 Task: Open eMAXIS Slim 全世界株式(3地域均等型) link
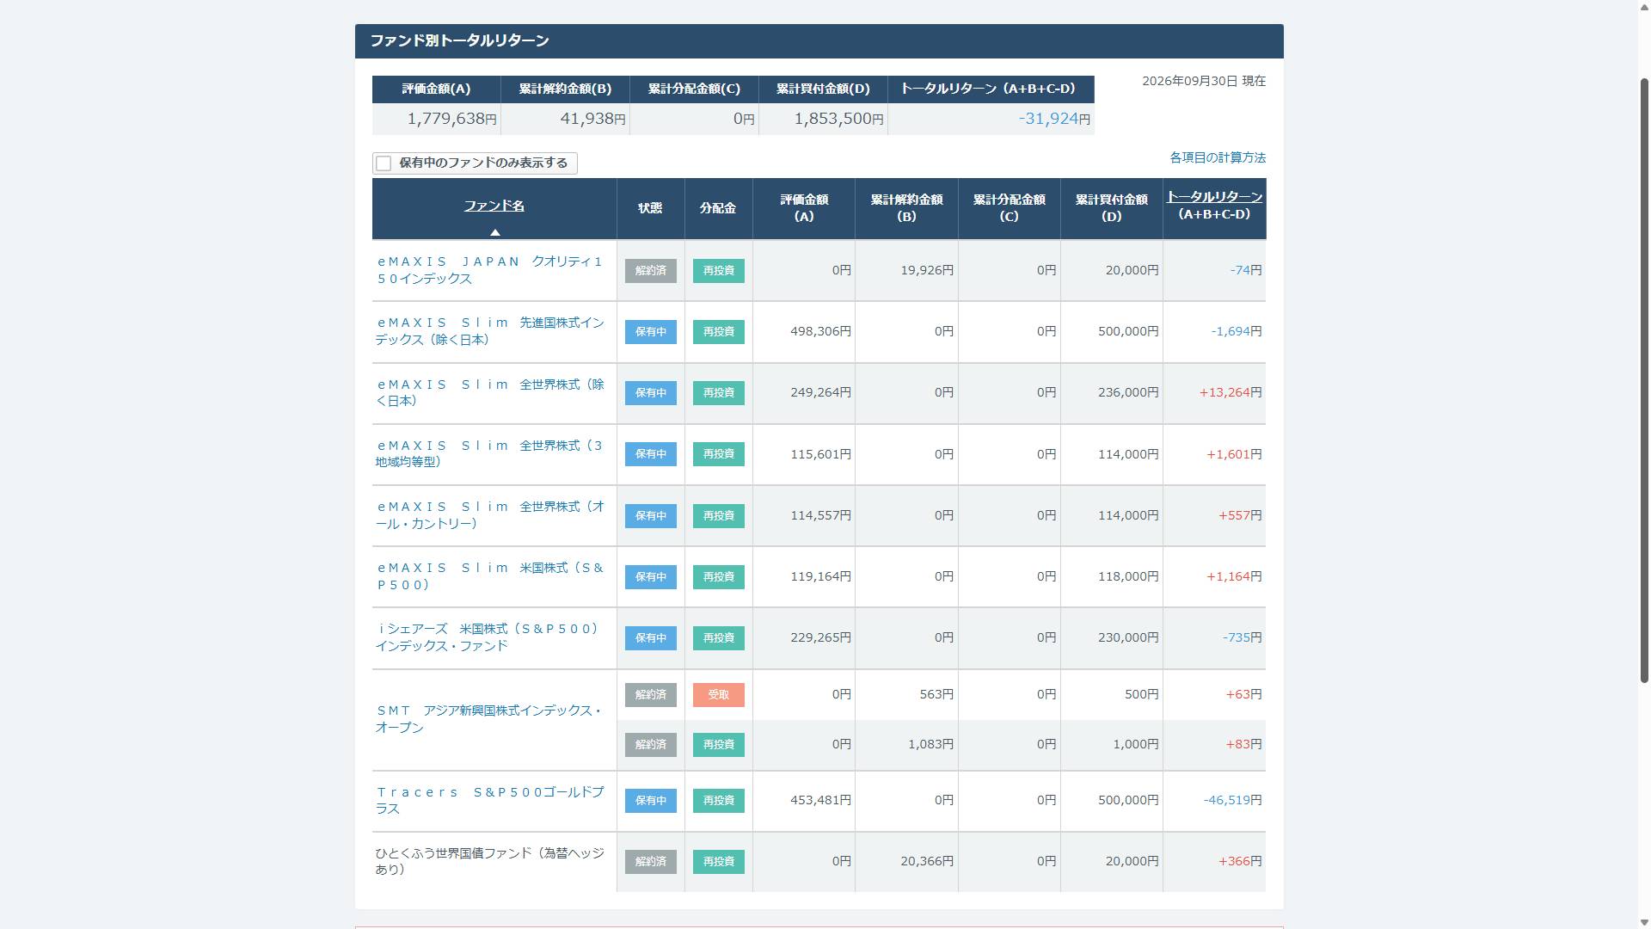pyautogui.click(x=489, y=453)
